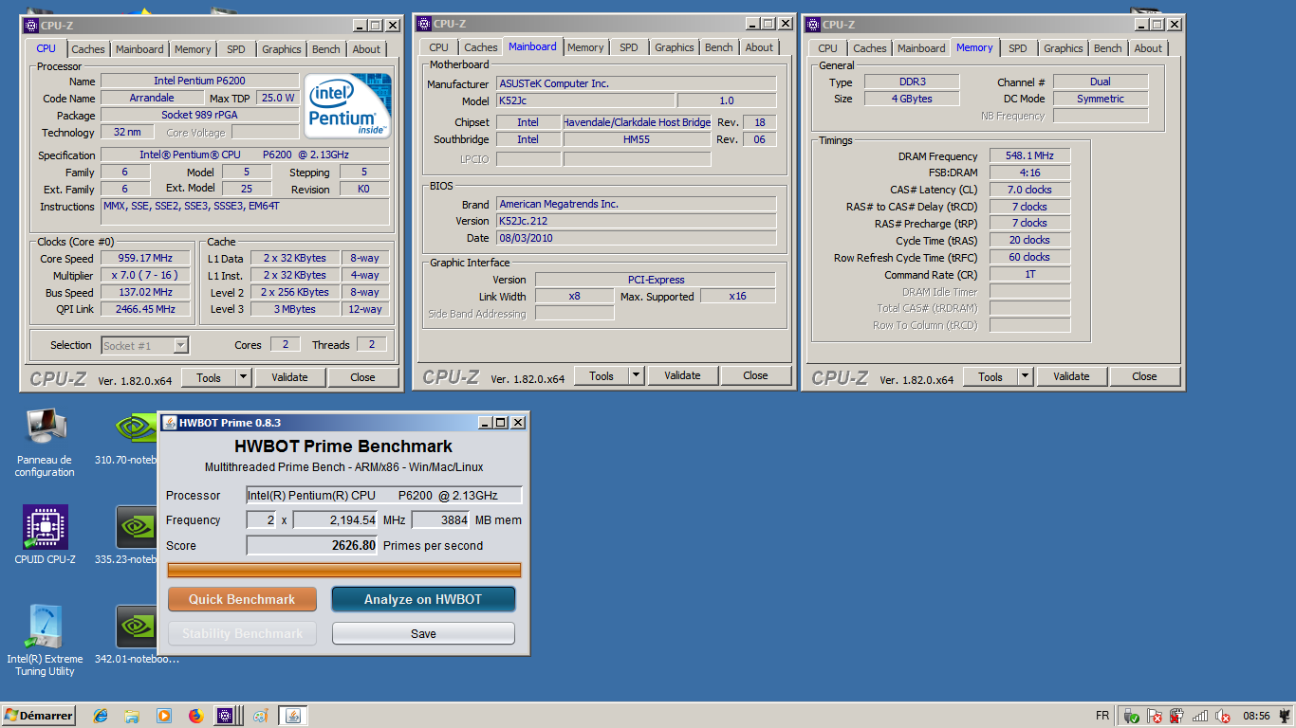Screen dimensions: 1296x728
Task: Click the Bus Speed value 137.02 MHz
Action: pyautogui.click(x=145, y=292)
